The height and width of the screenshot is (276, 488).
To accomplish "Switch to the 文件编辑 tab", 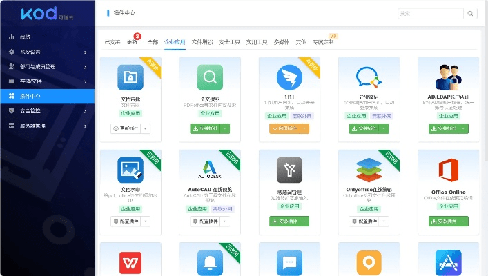I will click(x=202, y=41).
